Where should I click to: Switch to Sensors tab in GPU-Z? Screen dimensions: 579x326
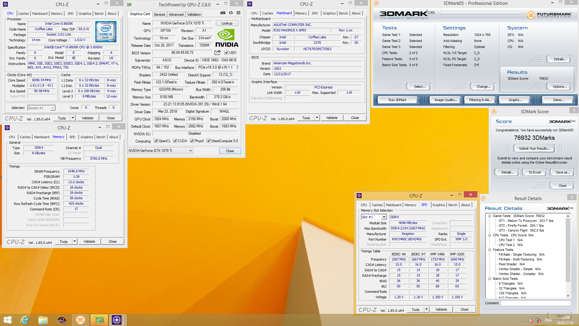[159, 14]
